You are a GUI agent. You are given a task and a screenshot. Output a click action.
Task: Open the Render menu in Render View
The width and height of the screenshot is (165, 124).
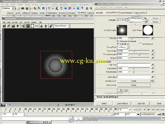(15, 22)
